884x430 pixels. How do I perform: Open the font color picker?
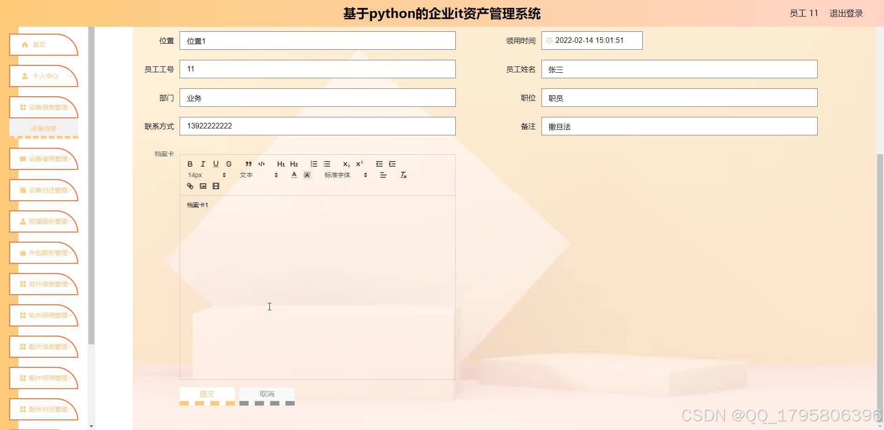pos(294,175)
